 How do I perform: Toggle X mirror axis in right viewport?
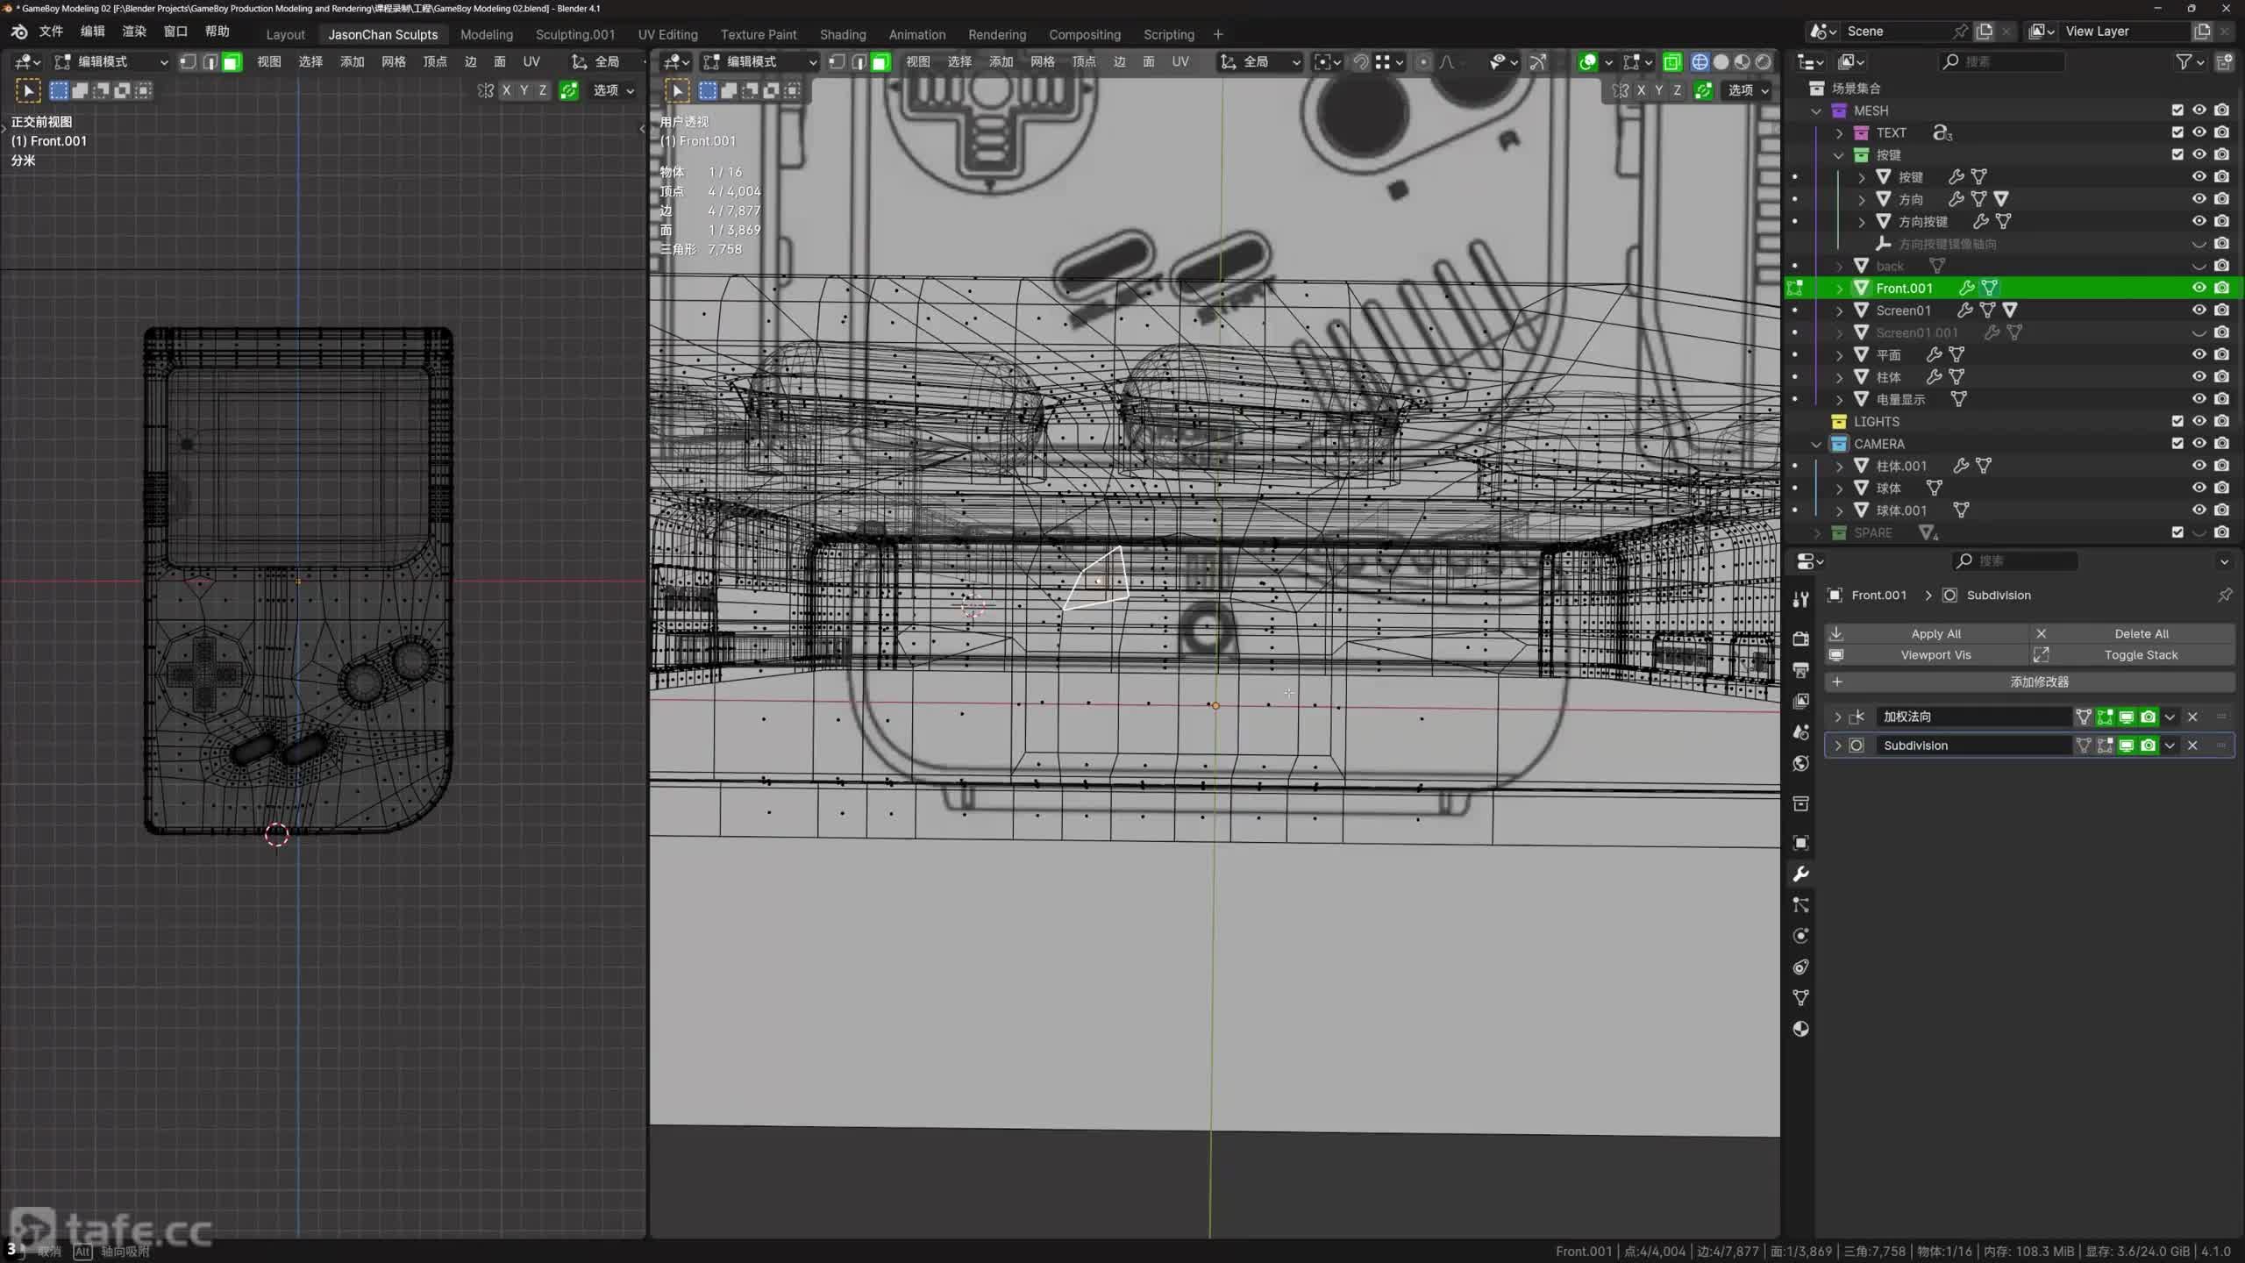[x=1641, y=90]
